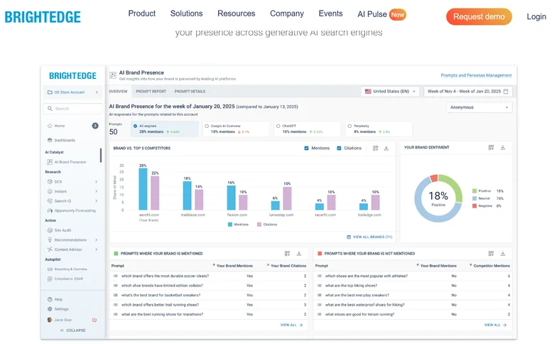Click the green Positive sentiment swatch
This screenshot has height=344, width=554.
[474, 191]
